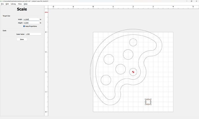Click the Width input field
199x119 pixels.
[31, 19]
